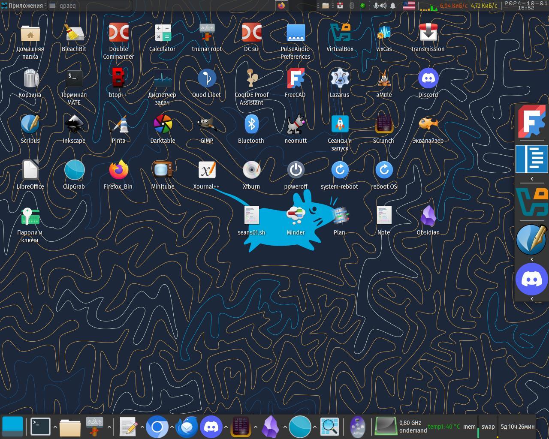
Task: Launch Lazarus from the desktop
Action: click(339, 79)
